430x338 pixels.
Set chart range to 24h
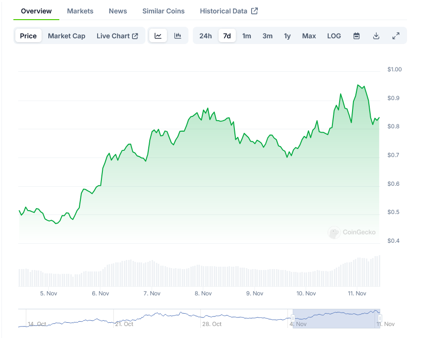[206, 36]
